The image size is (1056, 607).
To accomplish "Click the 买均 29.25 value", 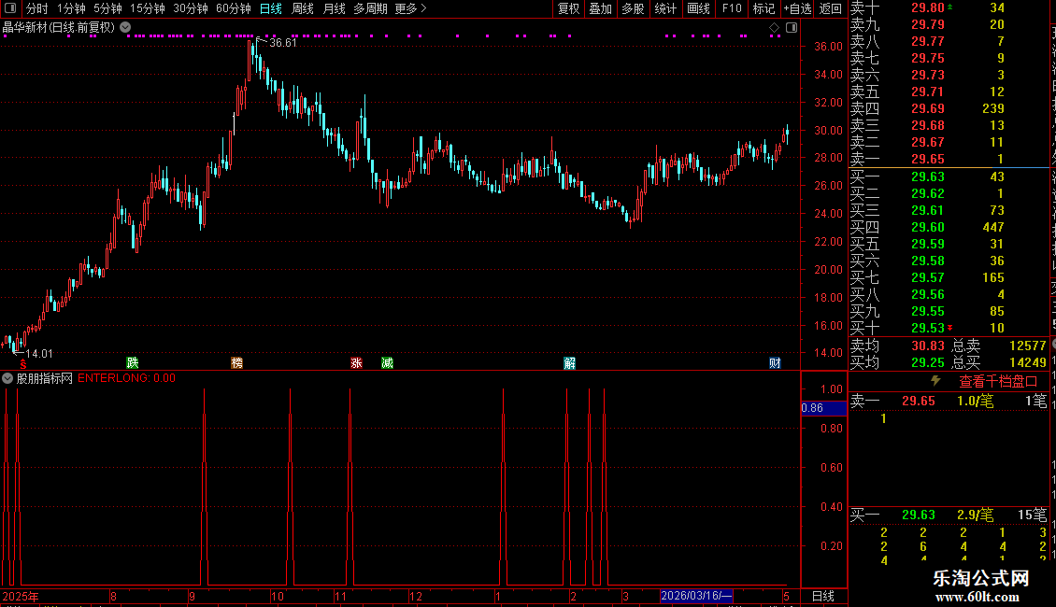I will click(x=927, y=362).
